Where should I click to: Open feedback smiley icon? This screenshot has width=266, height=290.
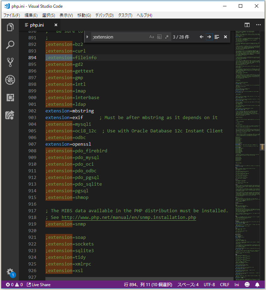[247, 285]
